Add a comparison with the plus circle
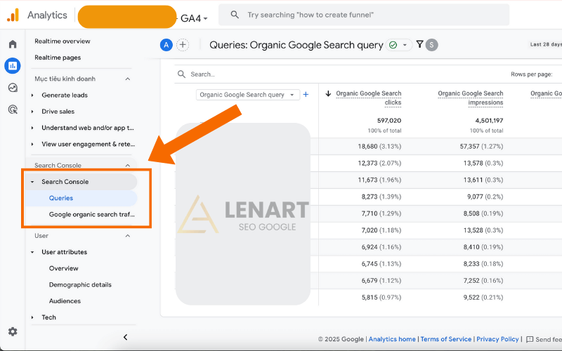The image size is (562, 351). (x=183, y=45)
